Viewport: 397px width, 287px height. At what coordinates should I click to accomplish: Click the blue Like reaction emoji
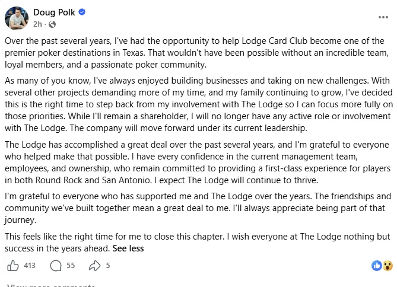(376, 266)
